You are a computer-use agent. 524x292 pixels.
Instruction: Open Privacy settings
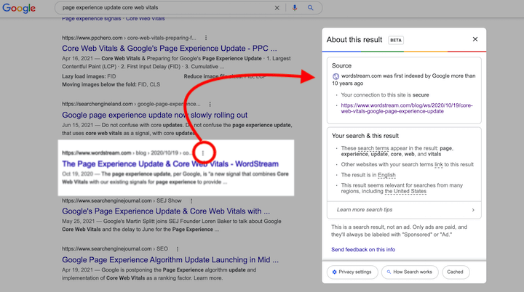pyautogui.click(x=352, y=272)
